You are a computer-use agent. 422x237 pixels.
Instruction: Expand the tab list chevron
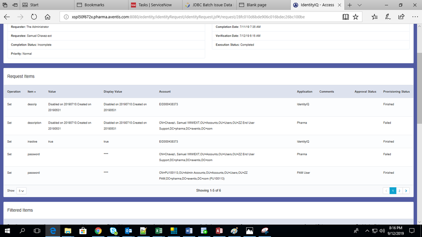coord(359,5)
